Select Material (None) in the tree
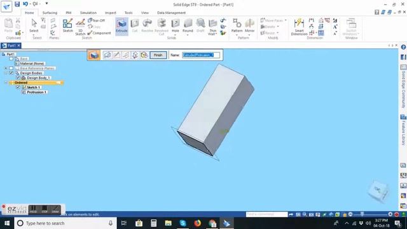This screenshot has height=229, width=407. (32, 64)
